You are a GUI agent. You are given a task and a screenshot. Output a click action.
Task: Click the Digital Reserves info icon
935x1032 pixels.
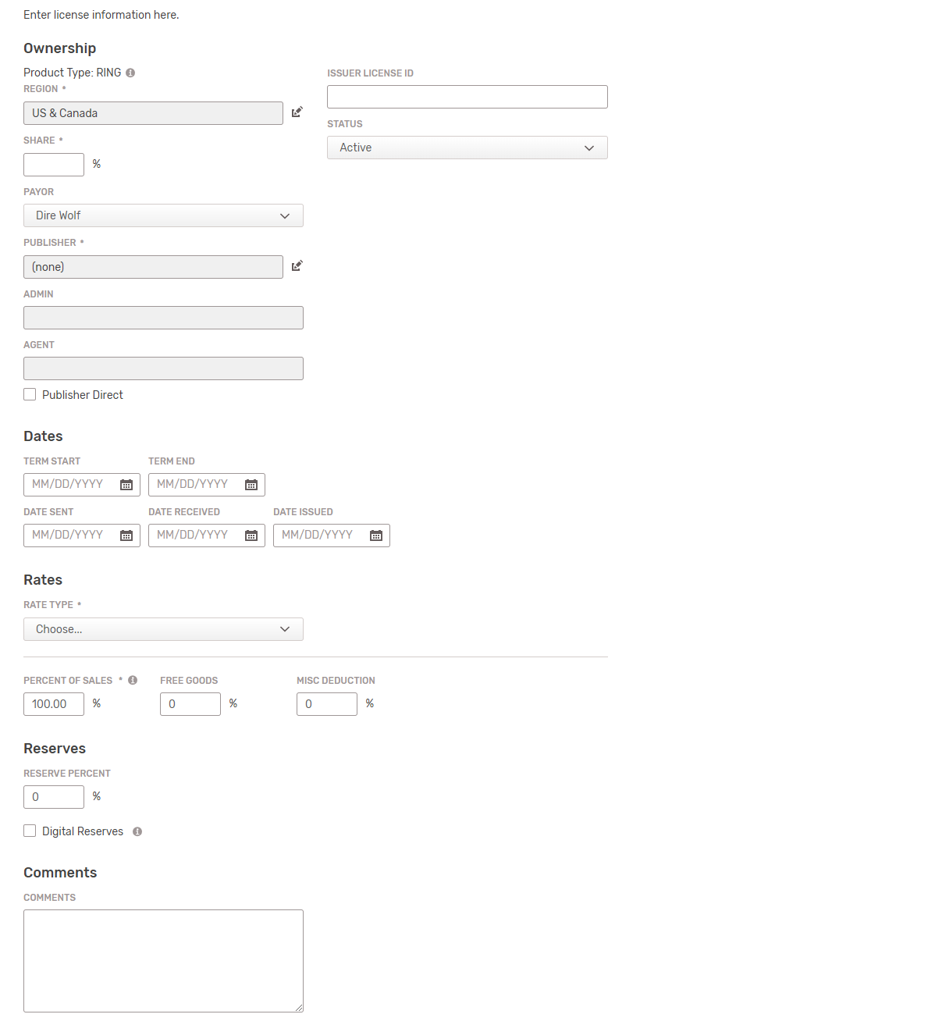click(137, 831)
